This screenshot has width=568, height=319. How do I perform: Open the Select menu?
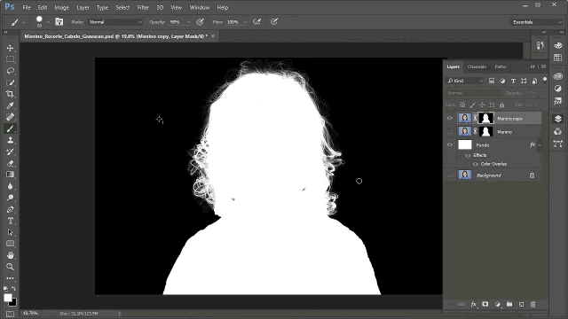[x=122, y=7]
